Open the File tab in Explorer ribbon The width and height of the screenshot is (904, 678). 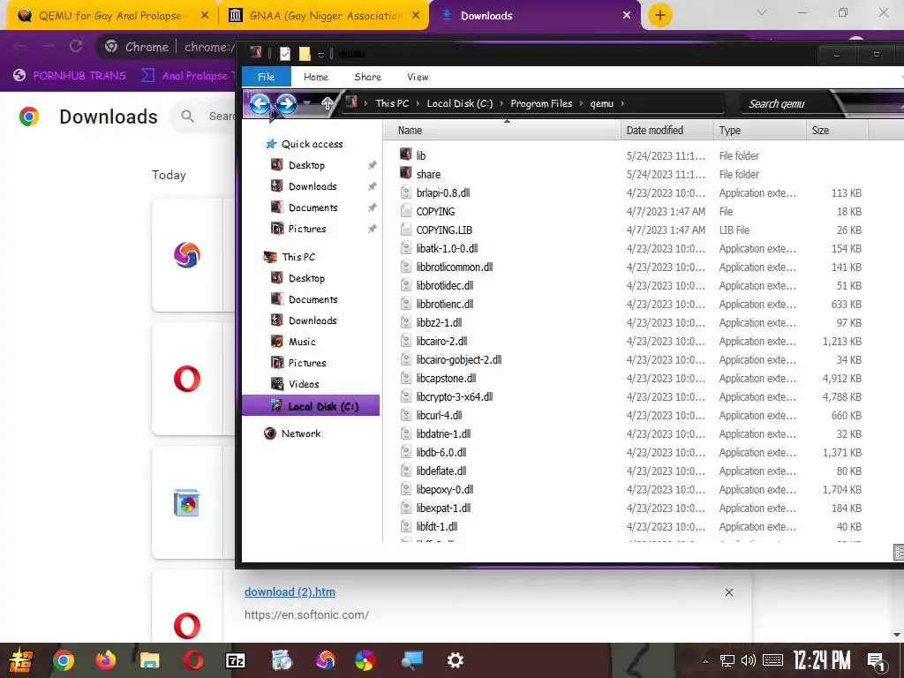point(266,77)
